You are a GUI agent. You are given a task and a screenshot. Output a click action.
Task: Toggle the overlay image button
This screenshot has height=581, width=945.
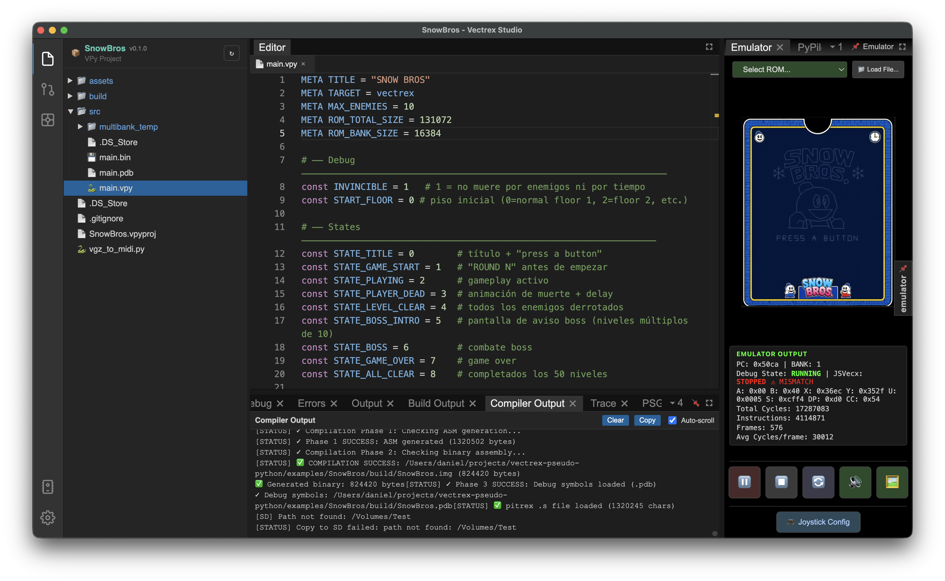point(892,482)
